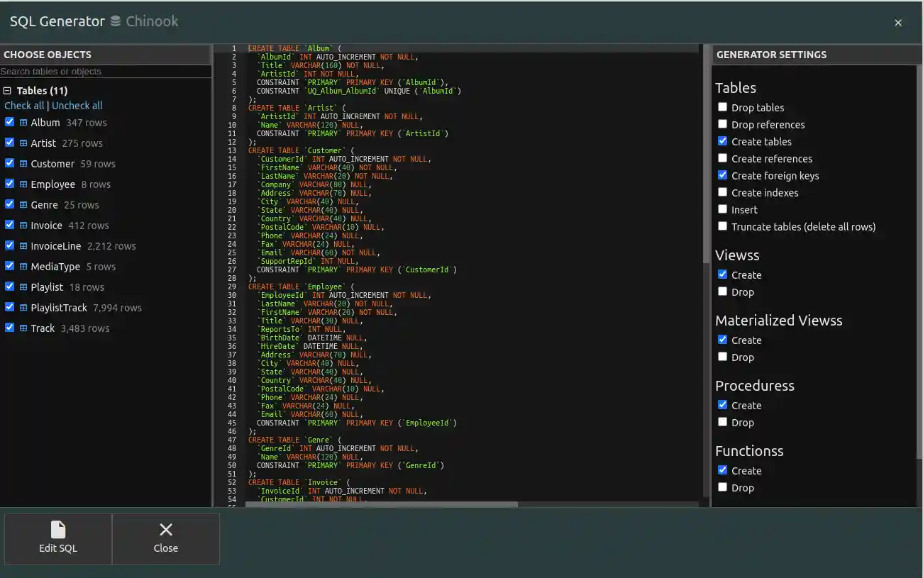Click the table icon next to InvoiceLine
The image size is (923, 578).
[x=23, y=246]
